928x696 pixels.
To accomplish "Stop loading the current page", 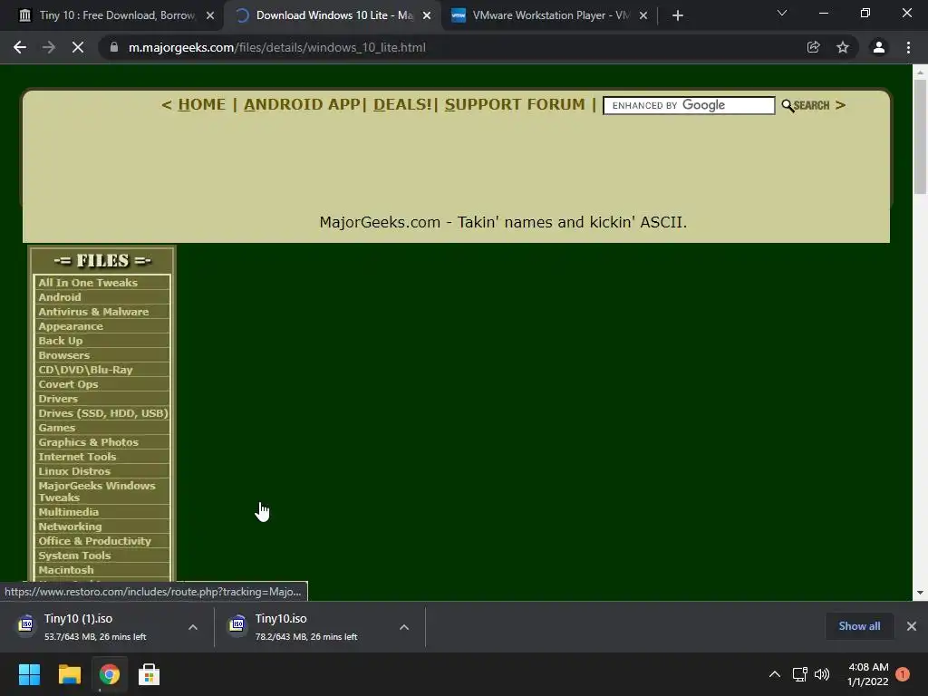I will click(78, 47).
